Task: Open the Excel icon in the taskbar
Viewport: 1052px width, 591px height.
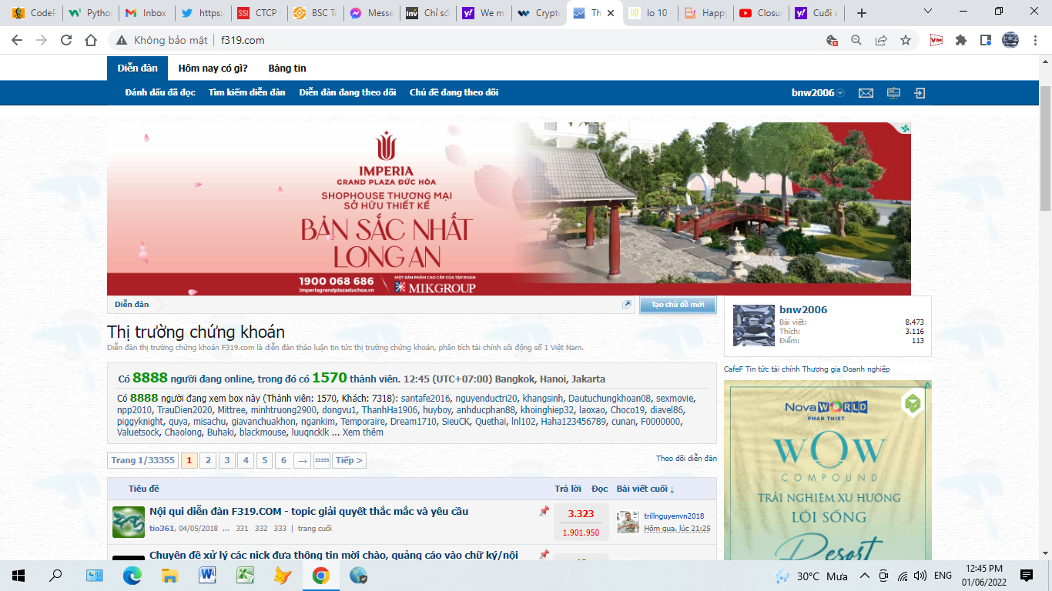Action: point(245,576)
